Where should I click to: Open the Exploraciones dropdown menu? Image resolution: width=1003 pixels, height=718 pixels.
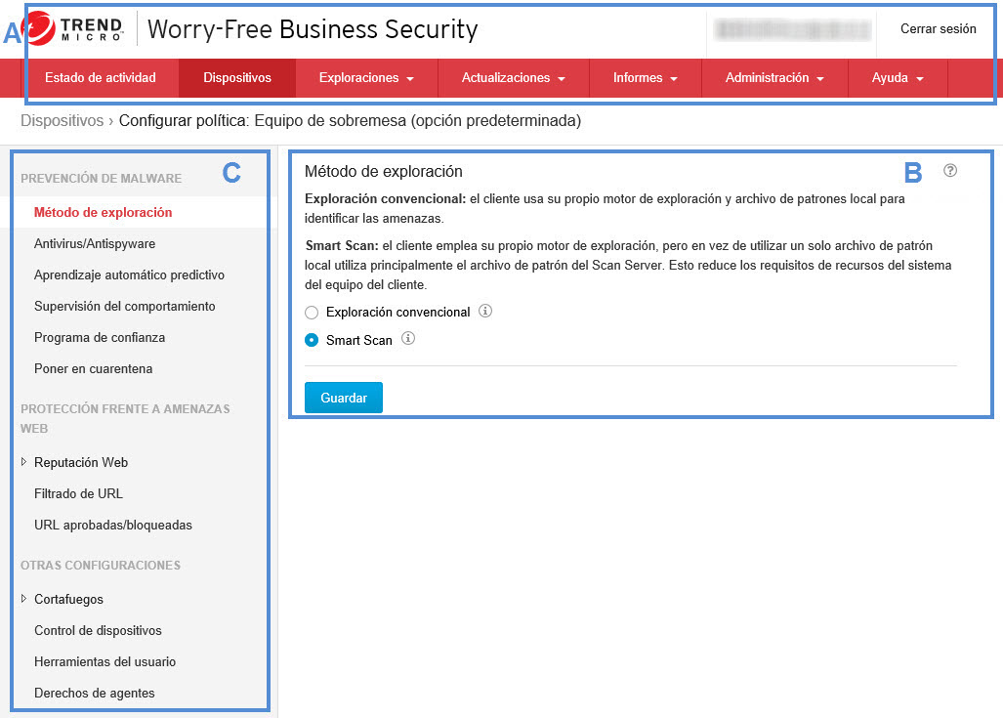[366, 78]
